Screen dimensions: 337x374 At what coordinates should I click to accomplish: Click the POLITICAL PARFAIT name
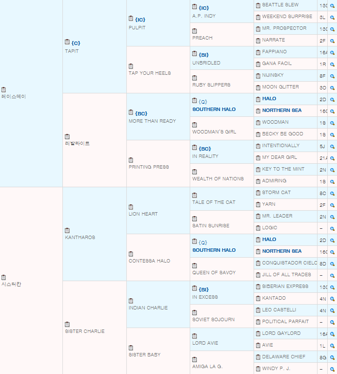pos(285,322)
